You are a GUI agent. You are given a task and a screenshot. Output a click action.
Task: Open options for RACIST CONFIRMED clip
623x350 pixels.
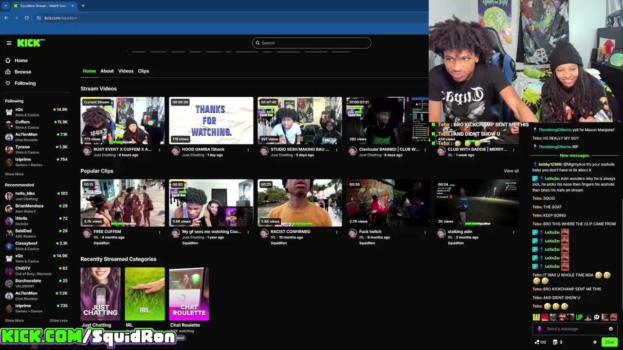(336, 232)
